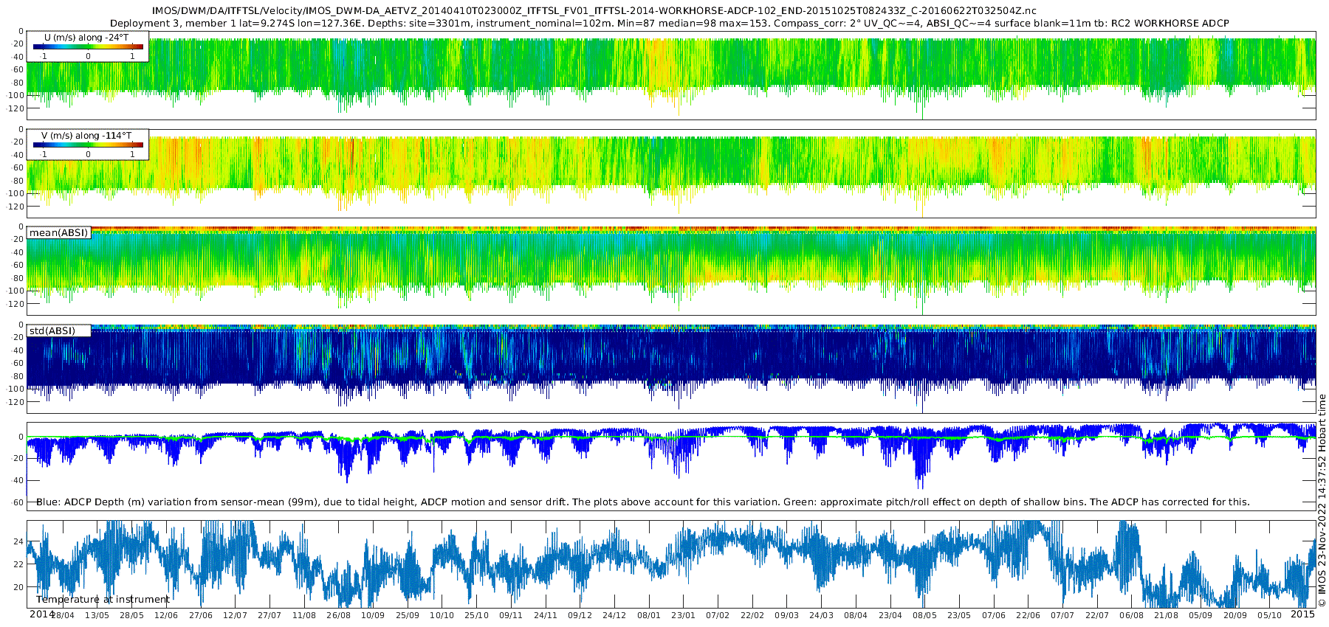Click the '28/04' date tick label
Viewport: 1329px width, 627px height.
pyautogui.click(x=63, y=615)
